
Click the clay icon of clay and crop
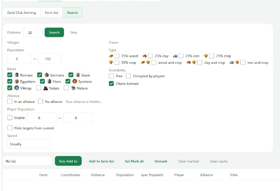188,63
